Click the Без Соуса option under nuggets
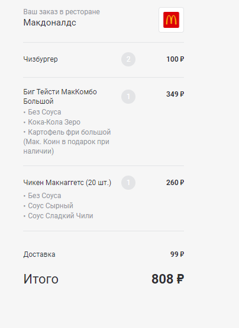 coord(44,196)
